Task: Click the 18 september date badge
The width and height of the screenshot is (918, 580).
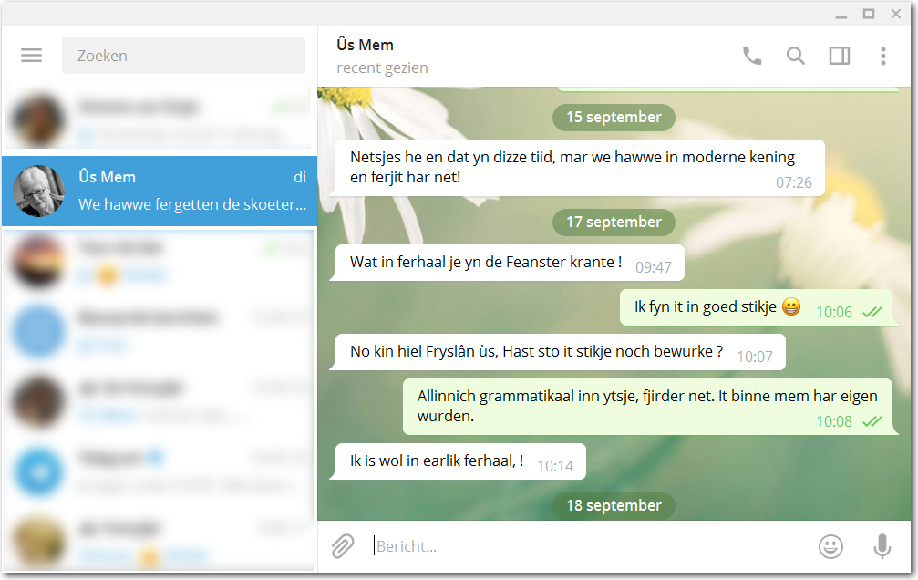Action: pos(614,505)
